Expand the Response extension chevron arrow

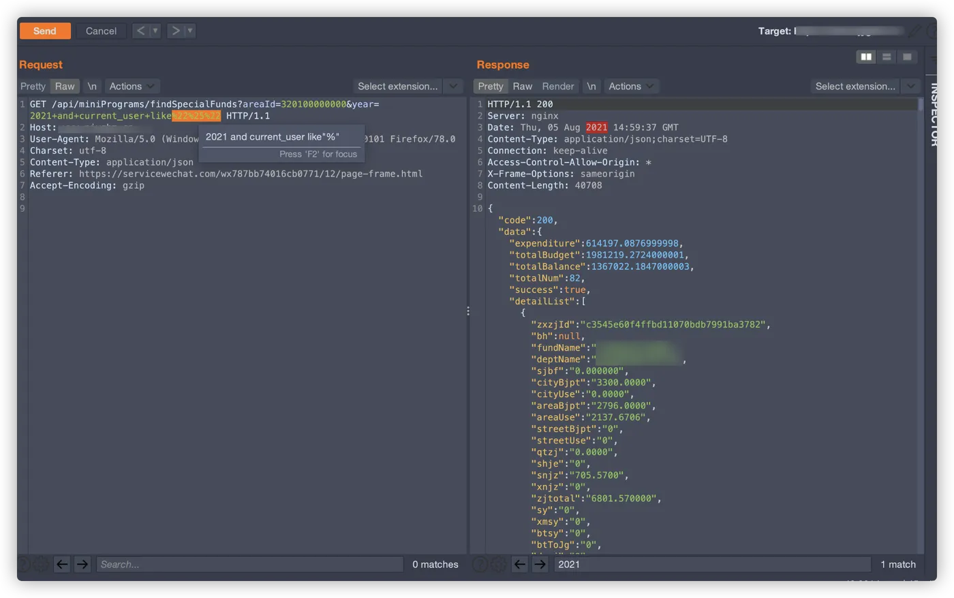pos(910,86)
